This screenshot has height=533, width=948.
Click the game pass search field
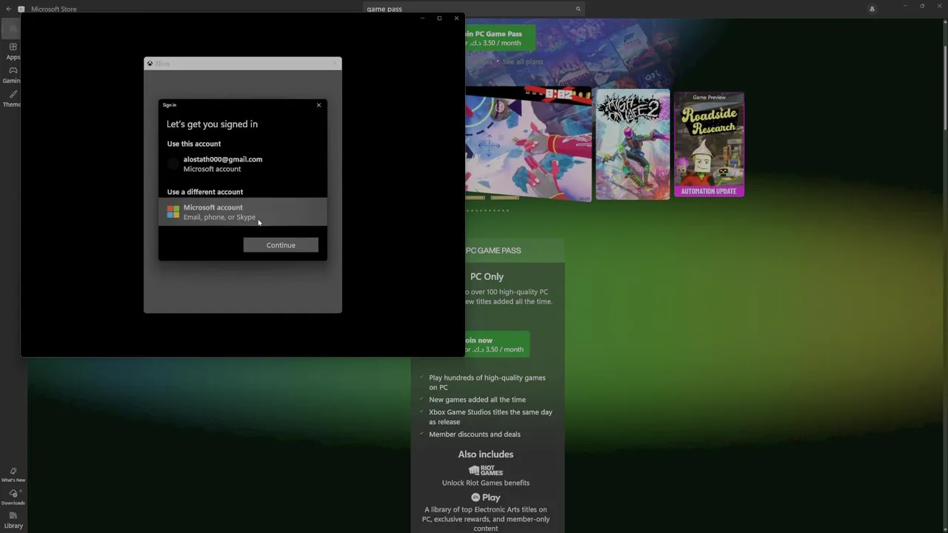click(x=474, y=9)
